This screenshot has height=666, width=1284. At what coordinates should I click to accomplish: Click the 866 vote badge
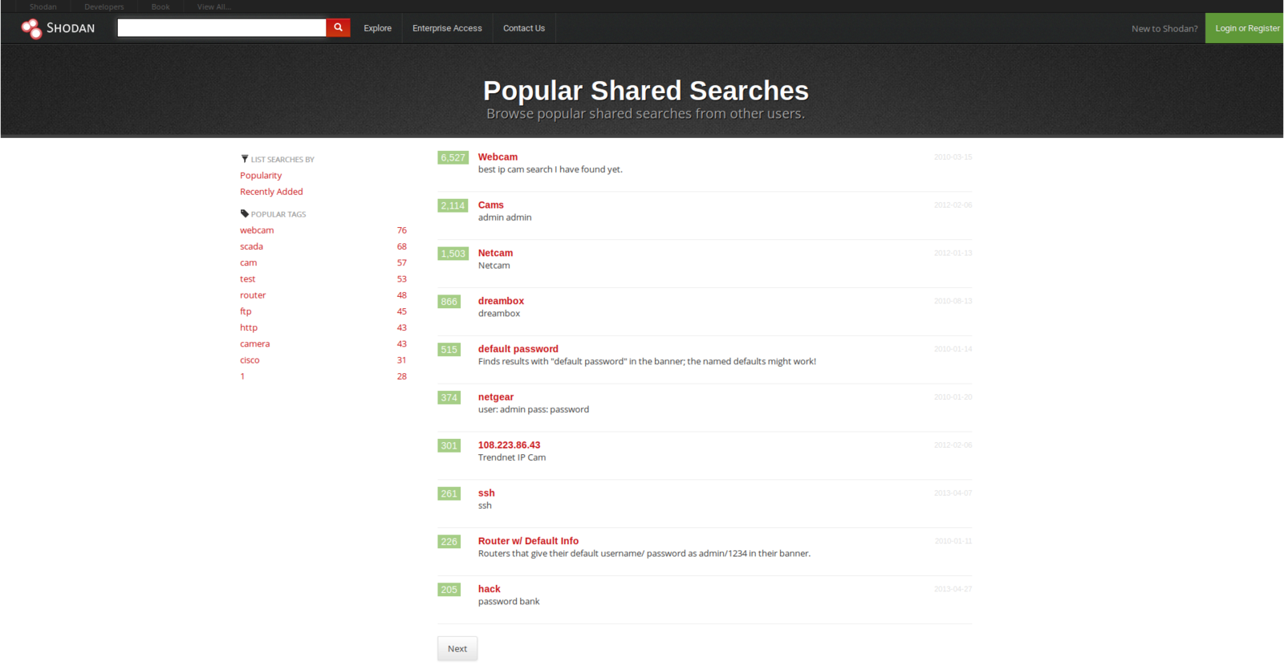[x=449, y=302]
